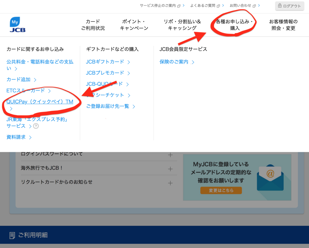Click 海外旅行でもJCB！ row text
This screenshot has height=248, width=309.
[x=42, y=168]
